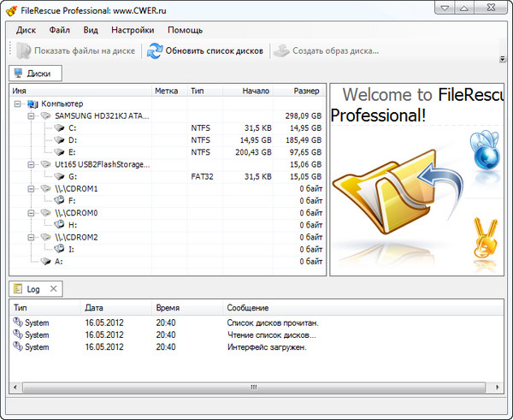Click the Create disk image icon
The width and height of the screenshot is (513, 420).
[280, 50]
